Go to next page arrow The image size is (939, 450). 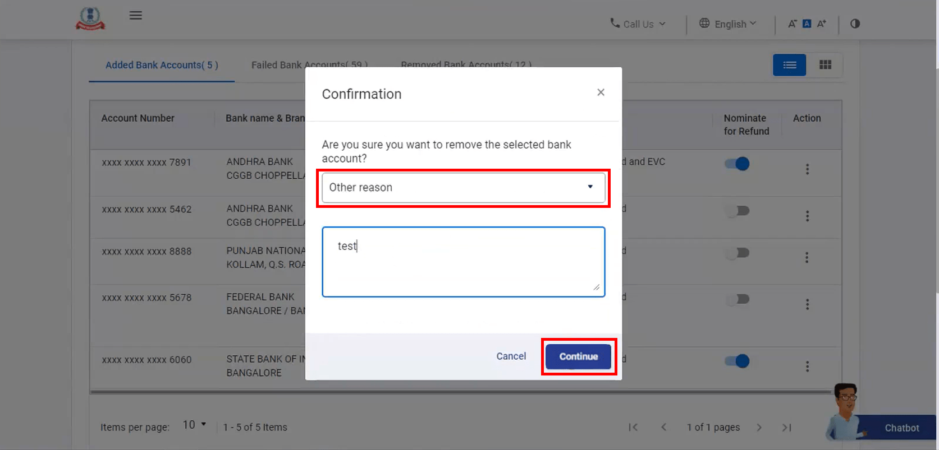(x=759, y=427)
